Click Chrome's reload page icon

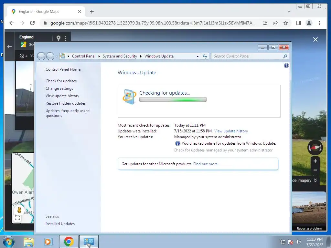[x=32, y=23]
